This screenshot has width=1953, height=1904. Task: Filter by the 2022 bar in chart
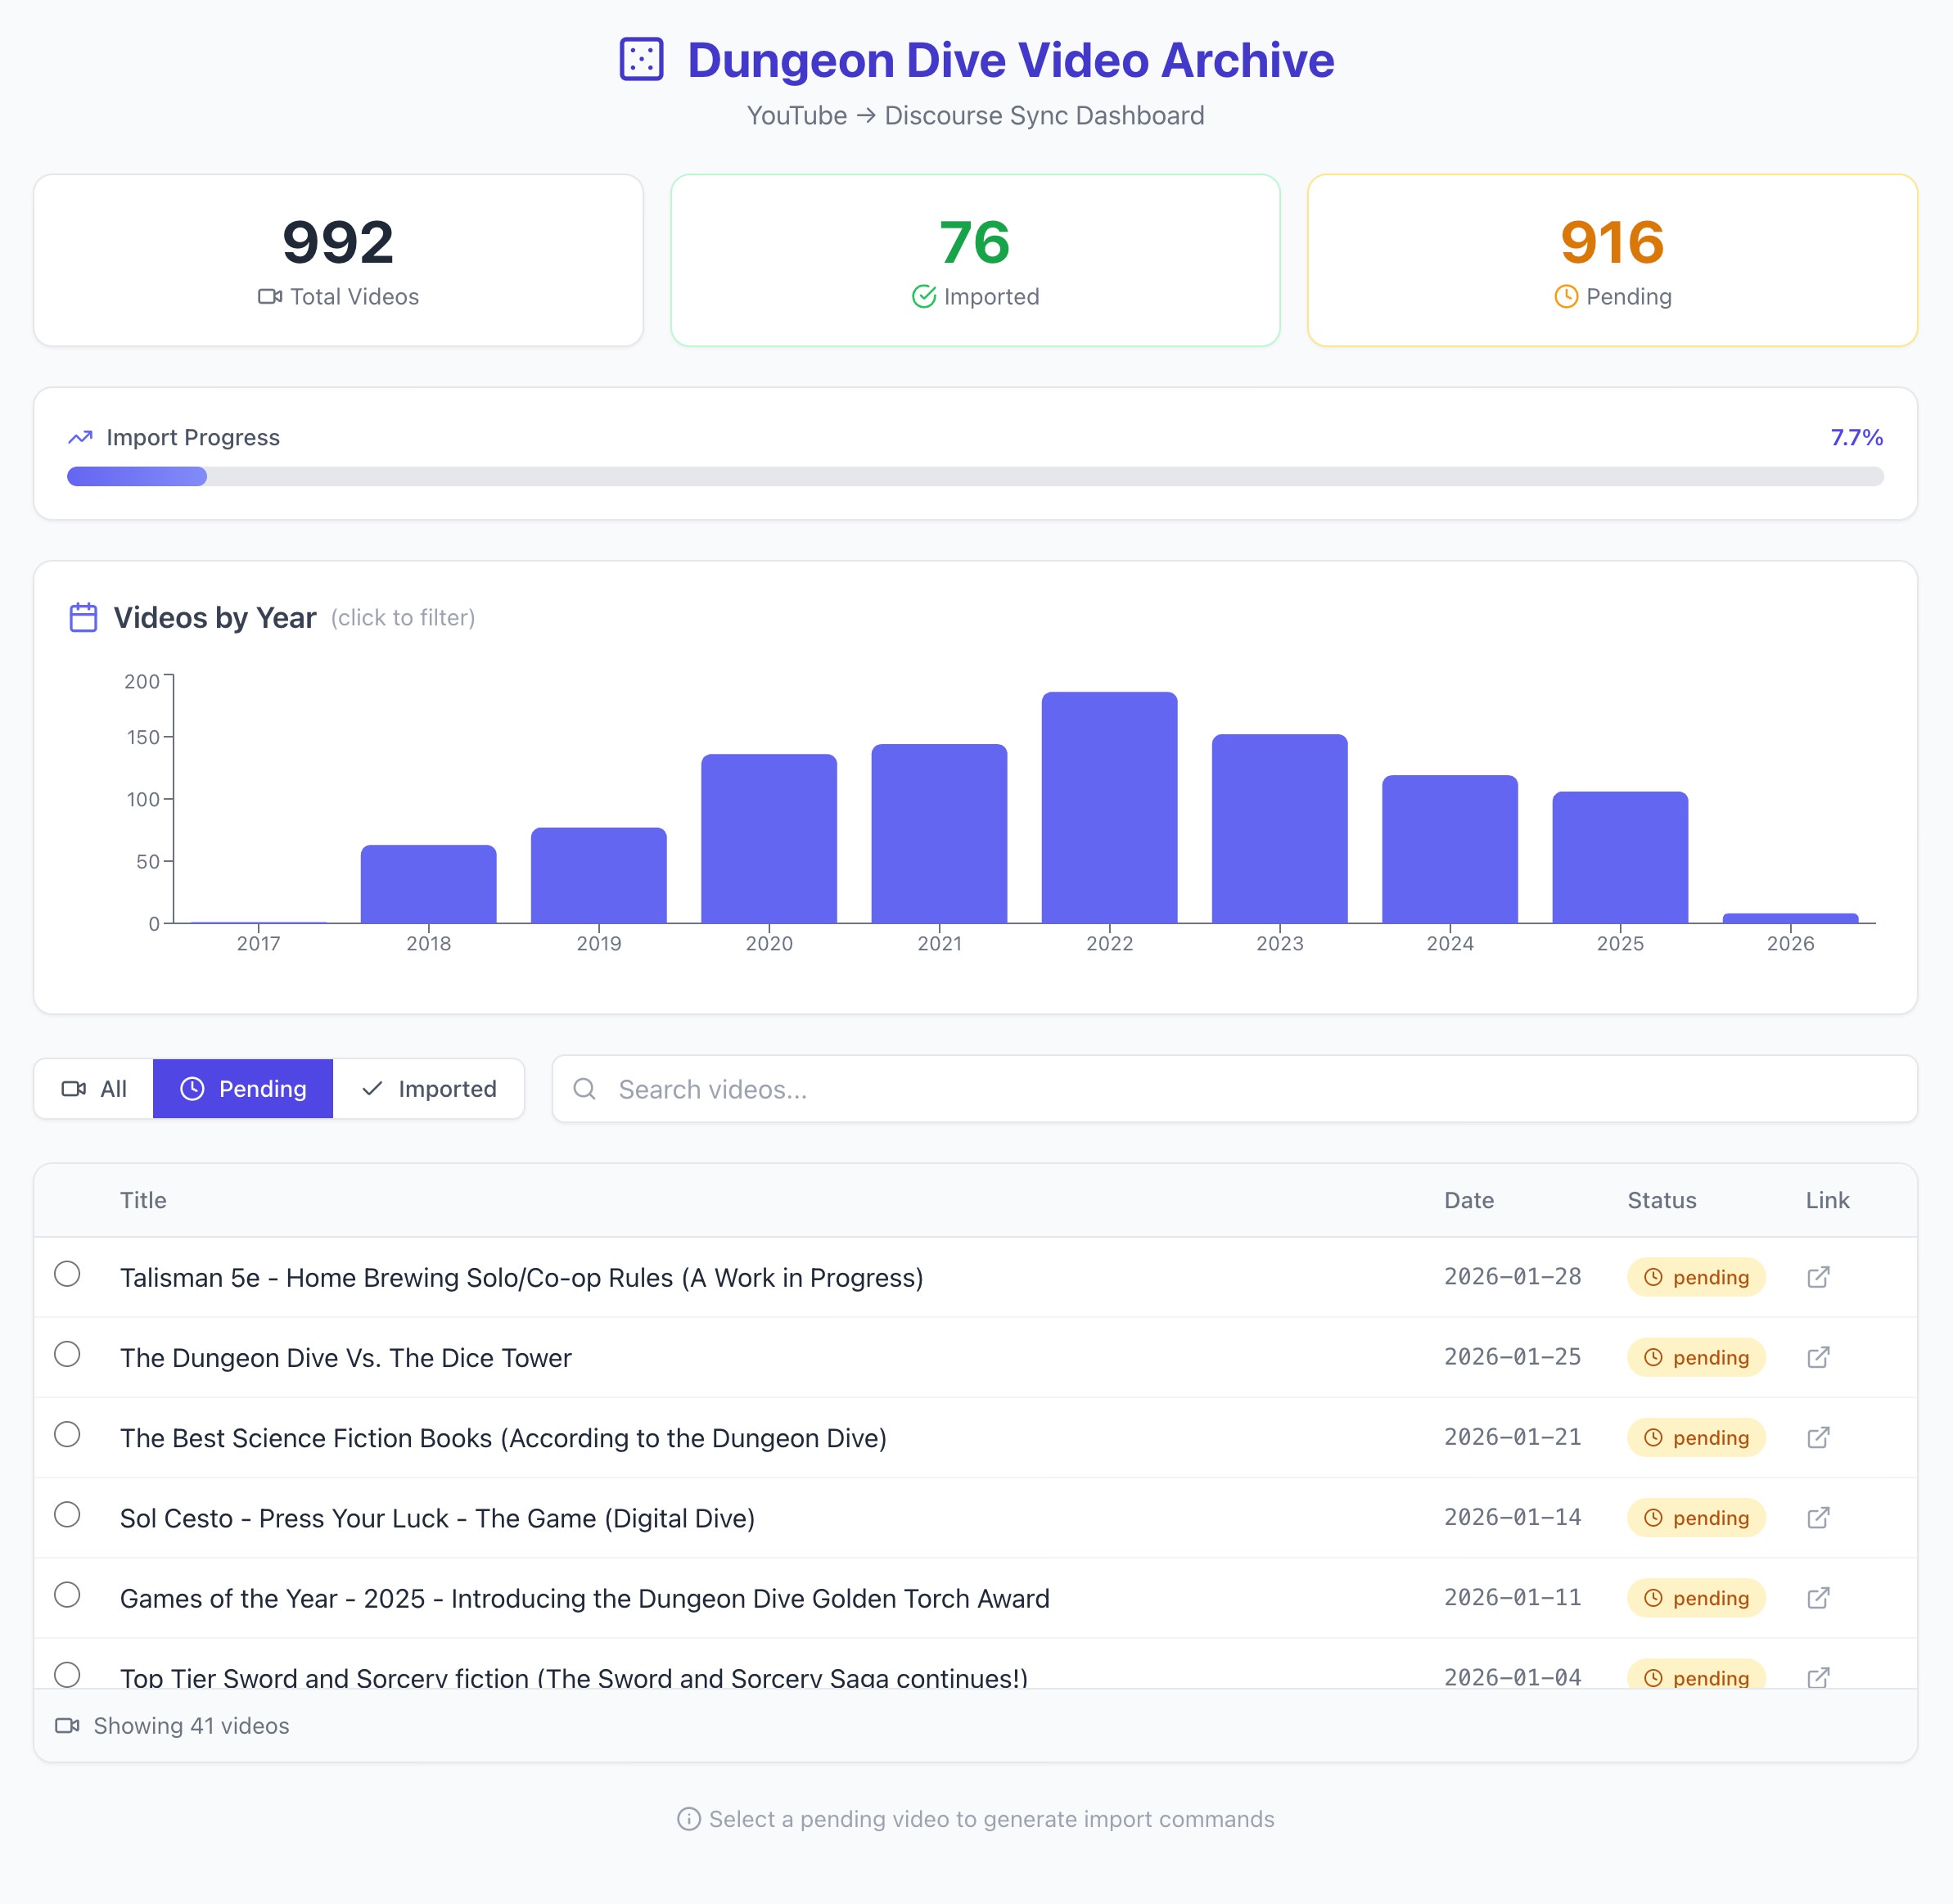click(x=1109, y=807)
